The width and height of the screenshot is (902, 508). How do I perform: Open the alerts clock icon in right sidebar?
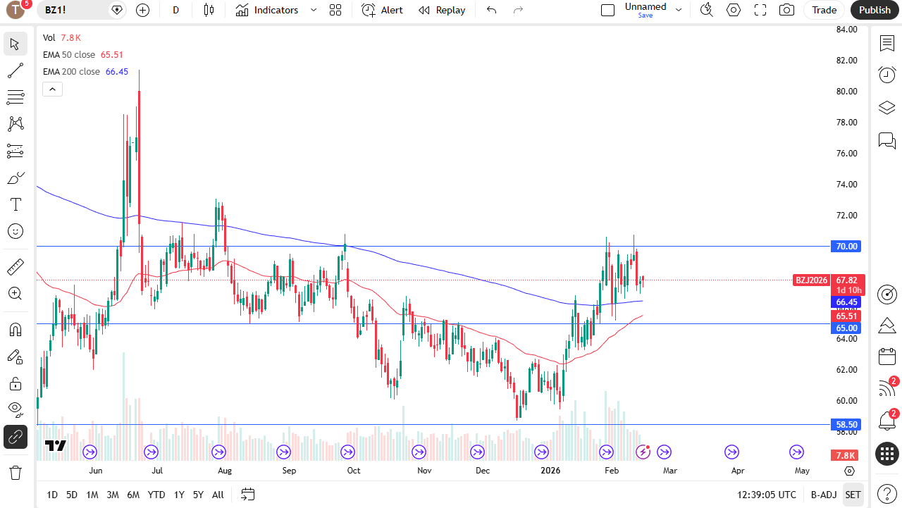coord(887,75)
